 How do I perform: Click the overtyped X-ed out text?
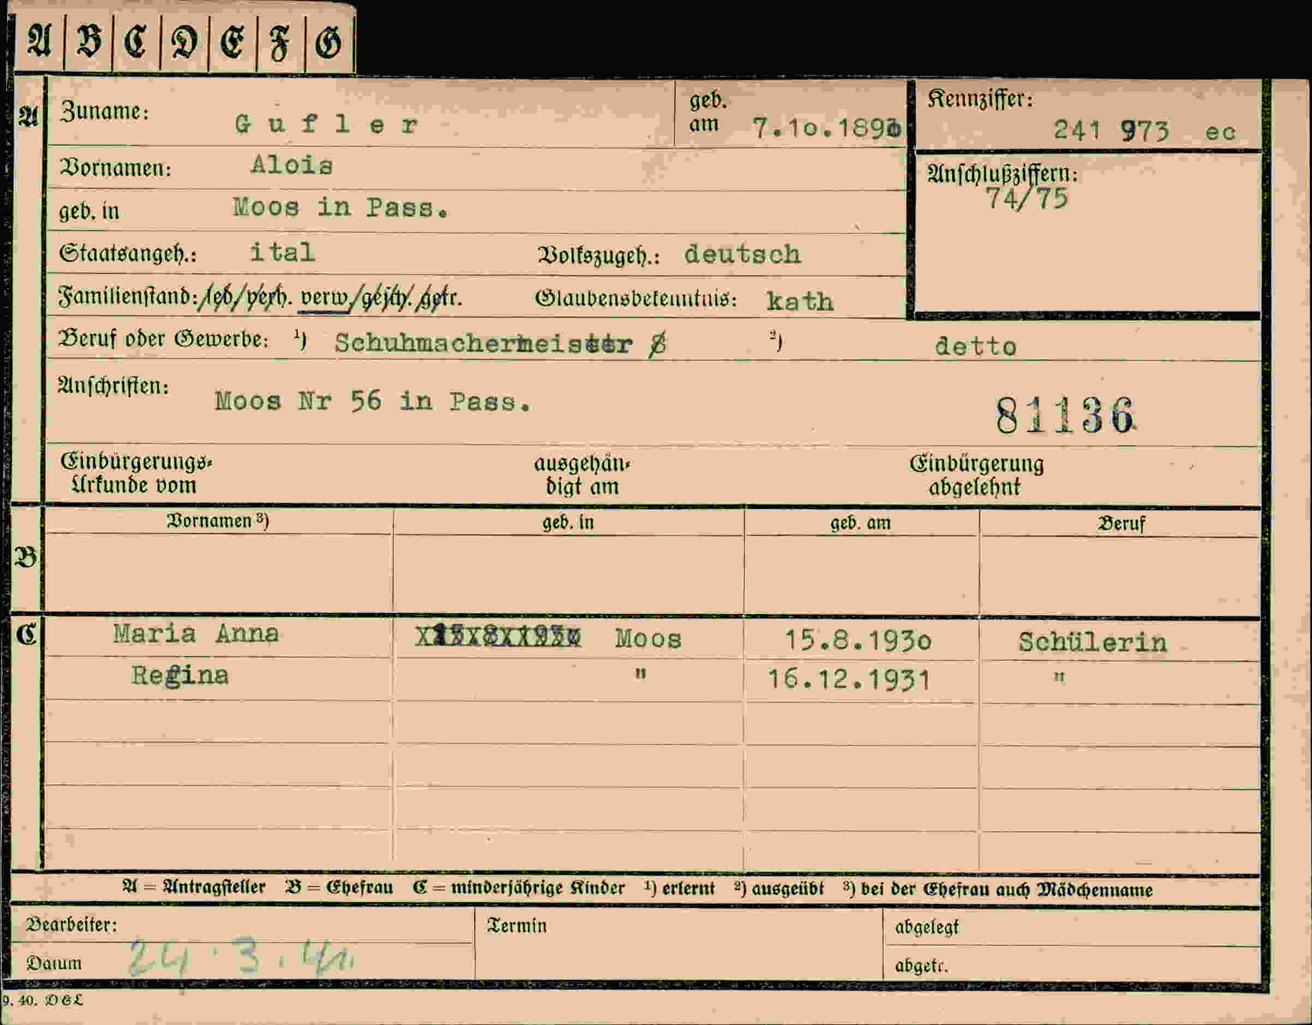point(498,637)
